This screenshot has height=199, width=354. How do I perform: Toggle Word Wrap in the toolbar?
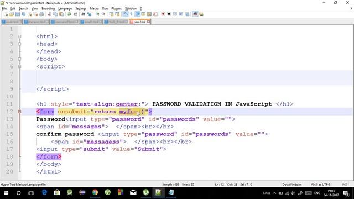[x=126, y=14]
